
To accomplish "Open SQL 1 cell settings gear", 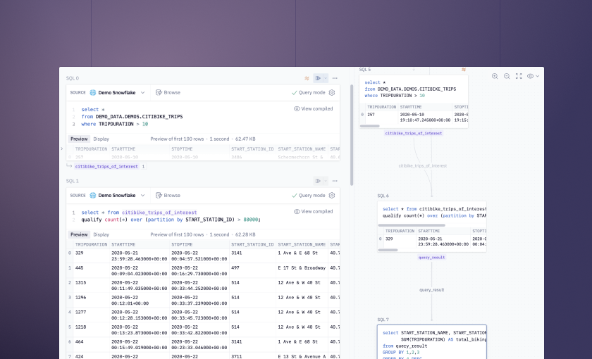I will coord(332,196).
